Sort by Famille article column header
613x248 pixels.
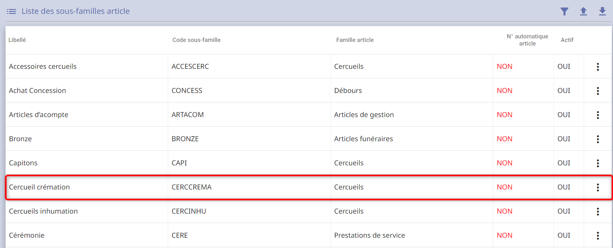tap(355, 40)
